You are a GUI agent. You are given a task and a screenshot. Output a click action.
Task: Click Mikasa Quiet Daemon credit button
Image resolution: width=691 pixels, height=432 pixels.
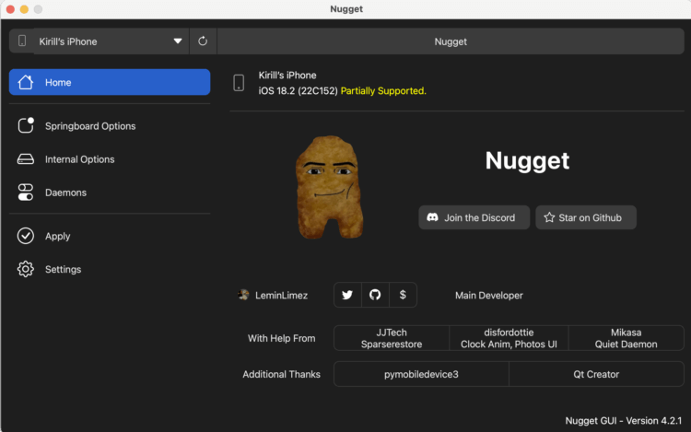click(x=627, y=338)
